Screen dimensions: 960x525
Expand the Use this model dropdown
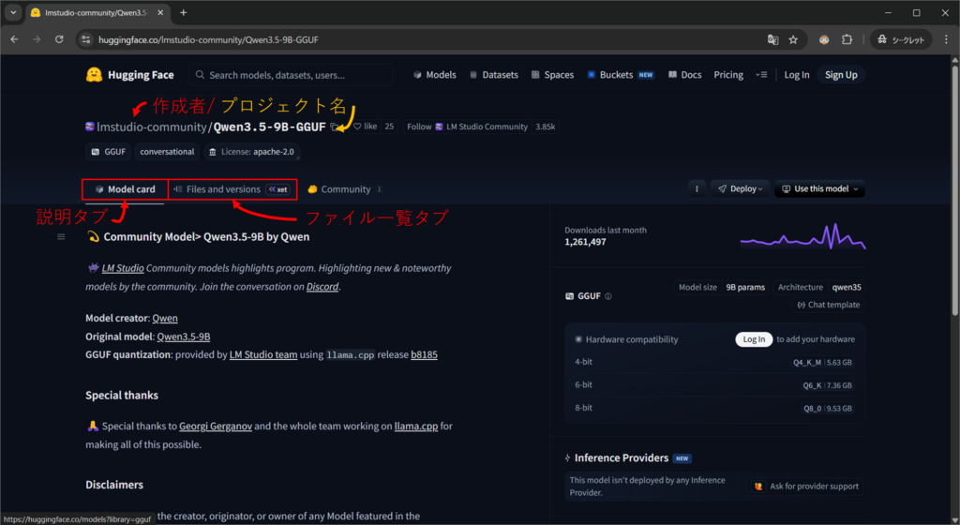tap(819, 188)
